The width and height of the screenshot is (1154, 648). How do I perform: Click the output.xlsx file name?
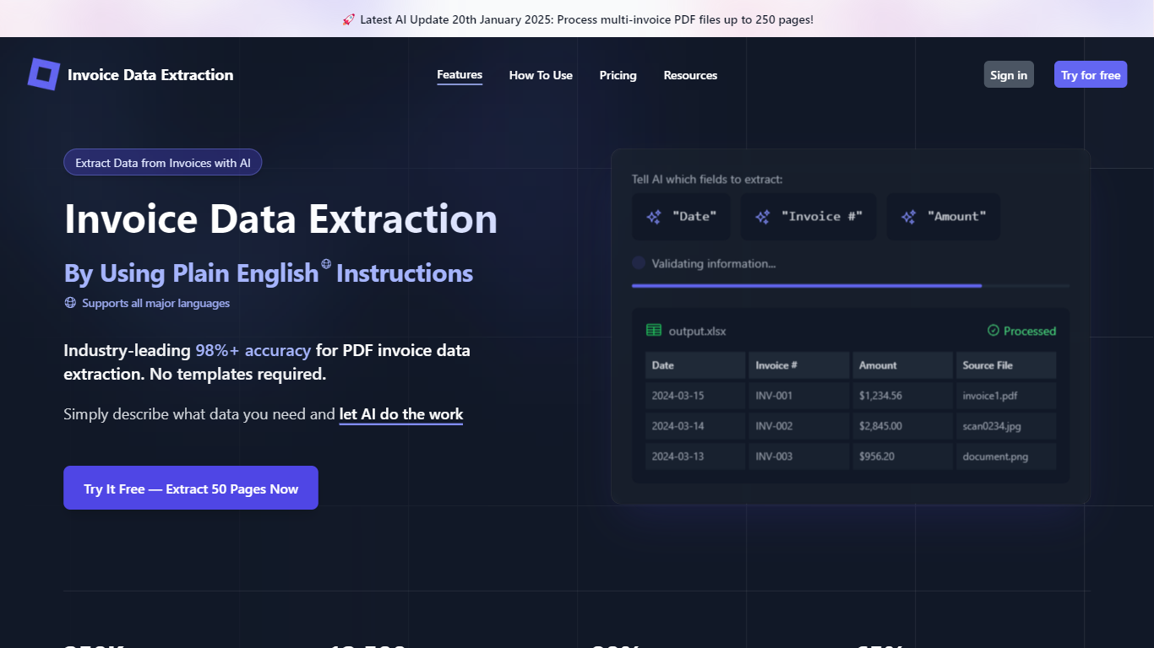point(697,331)
